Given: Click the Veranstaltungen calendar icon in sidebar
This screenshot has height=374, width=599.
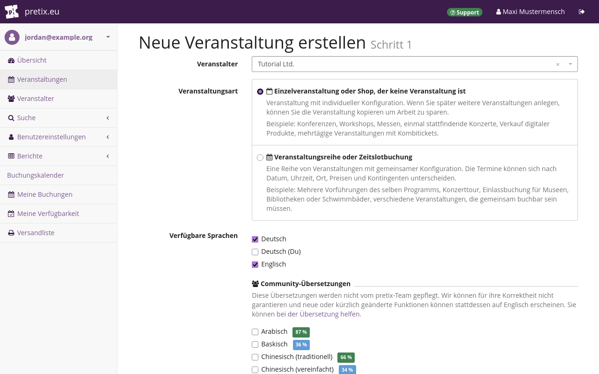Looking at the screenshot, I should [11, 79].
